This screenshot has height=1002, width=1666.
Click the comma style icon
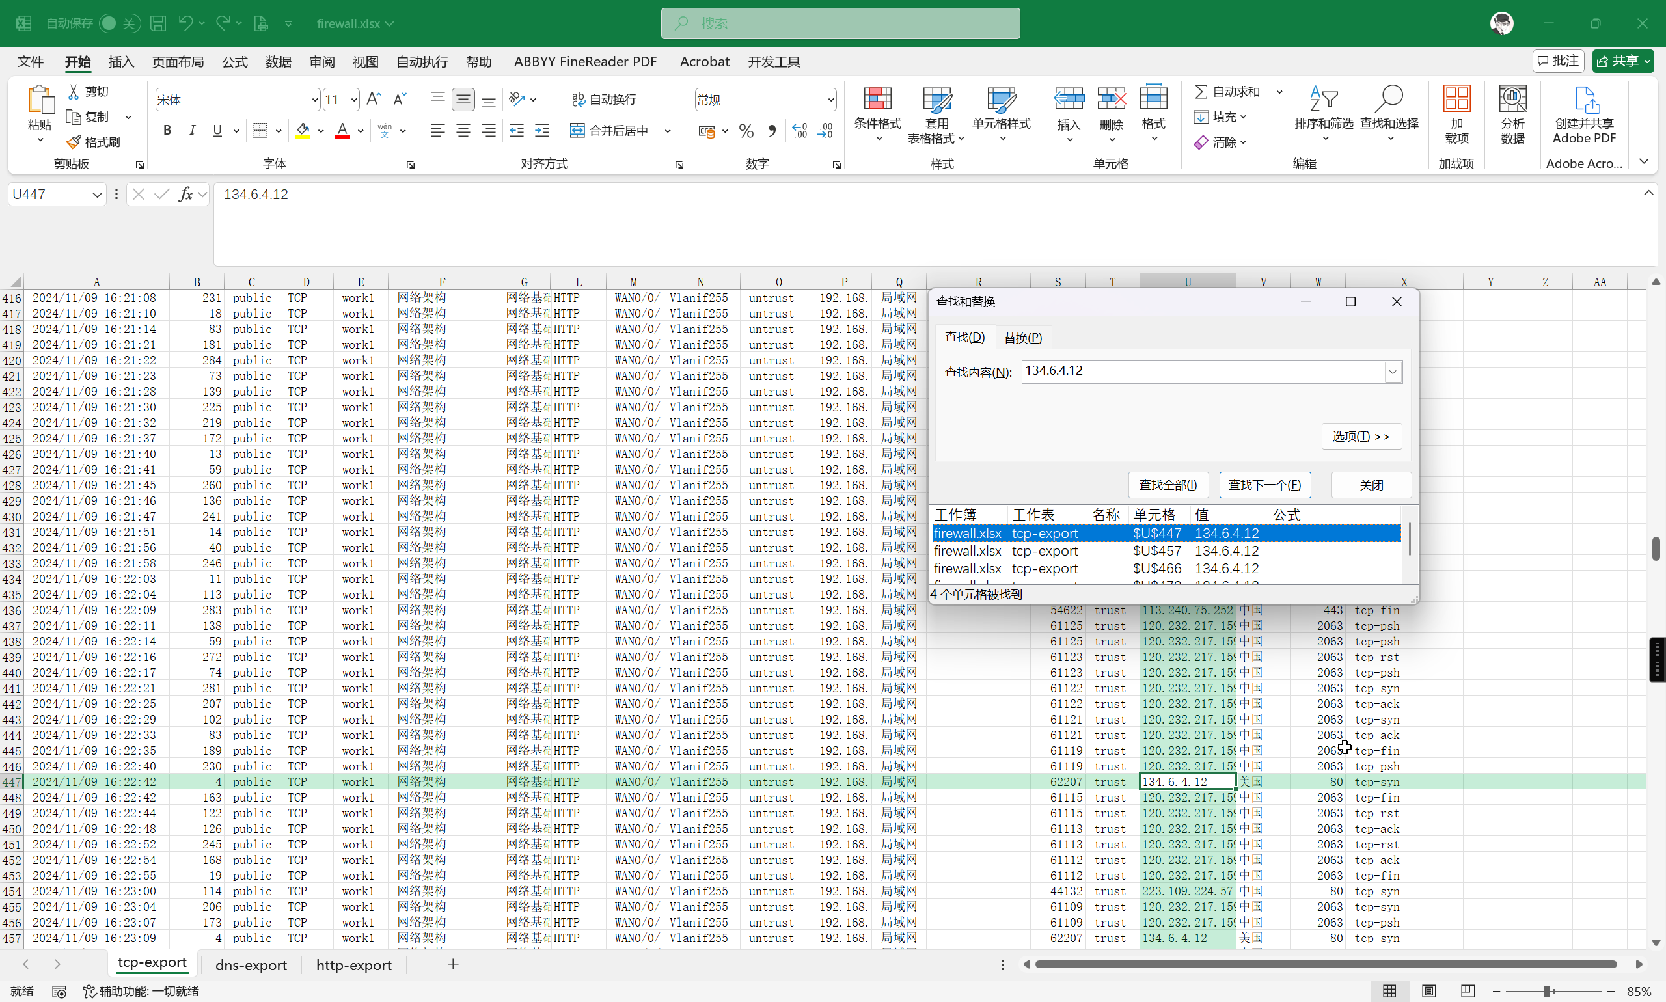point(772,131)
